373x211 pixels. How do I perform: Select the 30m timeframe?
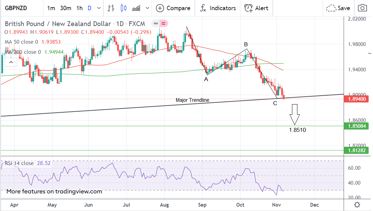(65, 8)
